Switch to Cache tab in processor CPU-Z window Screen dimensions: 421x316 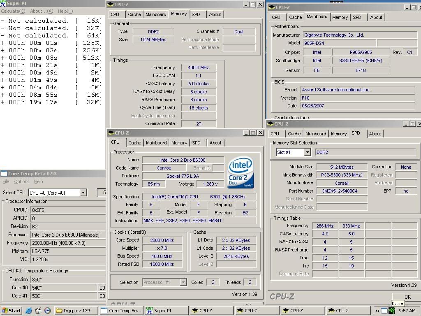[134, 143]
